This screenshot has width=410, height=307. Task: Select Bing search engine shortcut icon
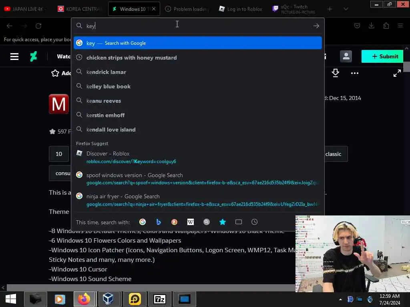click(x=158, y=222)
